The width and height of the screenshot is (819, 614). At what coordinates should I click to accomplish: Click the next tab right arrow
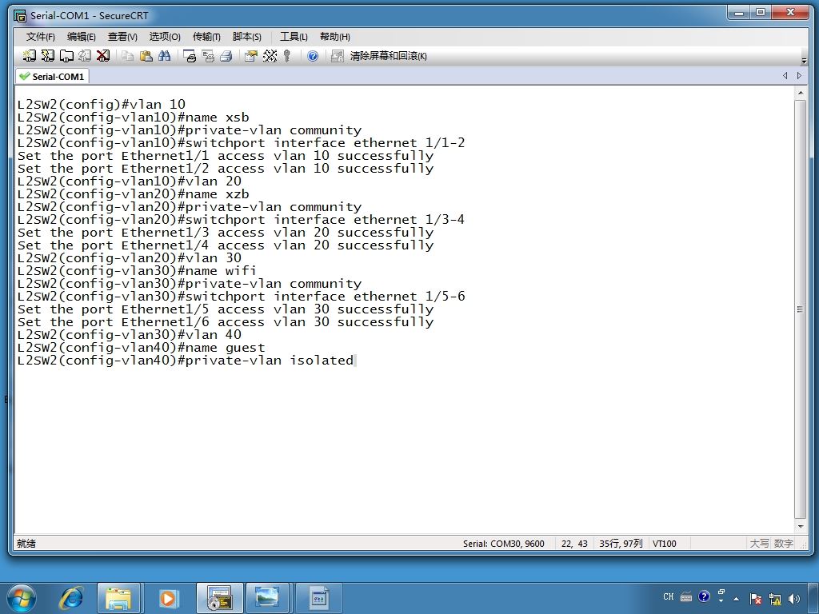[x=799, y=76]
